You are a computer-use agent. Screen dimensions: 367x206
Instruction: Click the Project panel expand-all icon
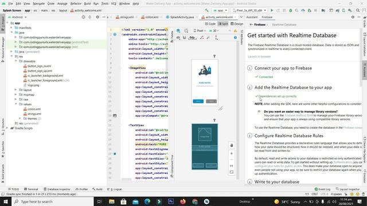(89, 17)
